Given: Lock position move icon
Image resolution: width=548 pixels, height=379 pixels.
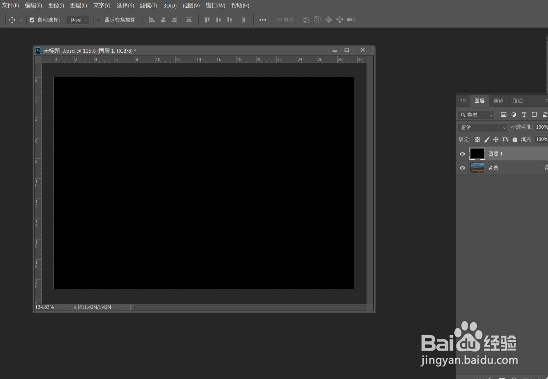Looking at the screenshot, I should coord(496,140).
